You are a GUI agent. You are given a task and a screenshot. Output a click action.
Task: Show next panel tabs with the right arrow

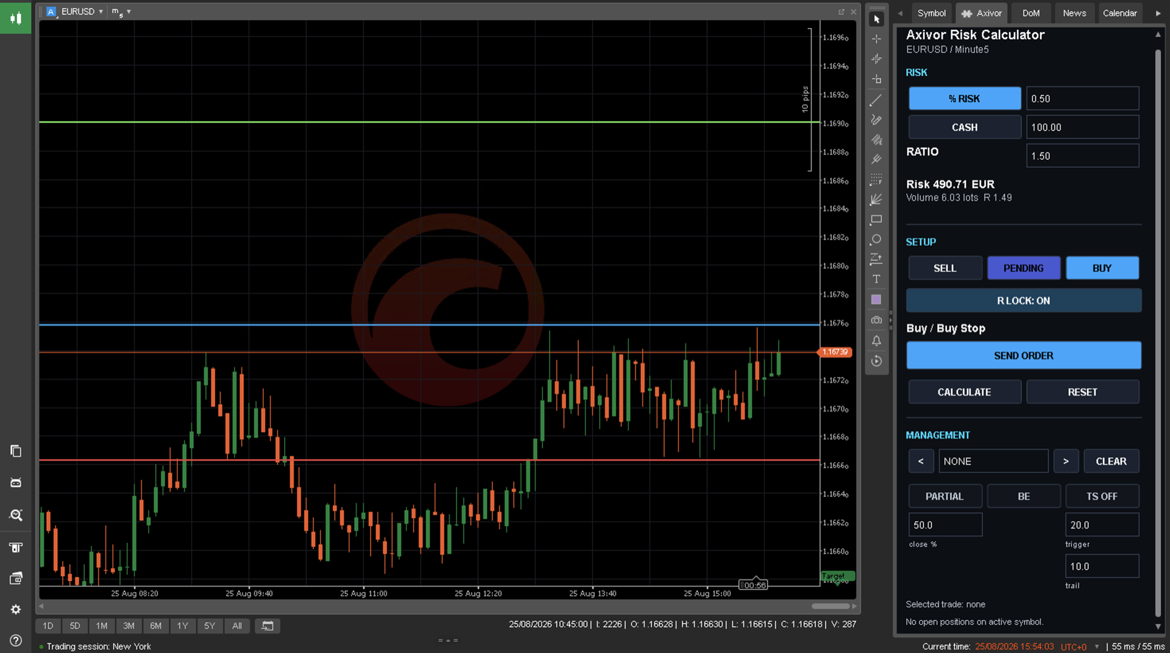point(1158,13)
